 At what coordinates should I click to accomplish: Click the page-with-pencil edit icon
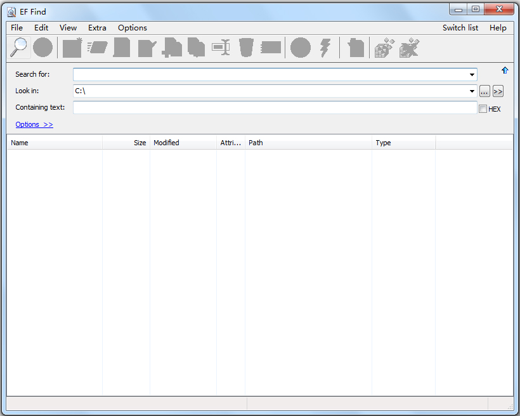147,48
